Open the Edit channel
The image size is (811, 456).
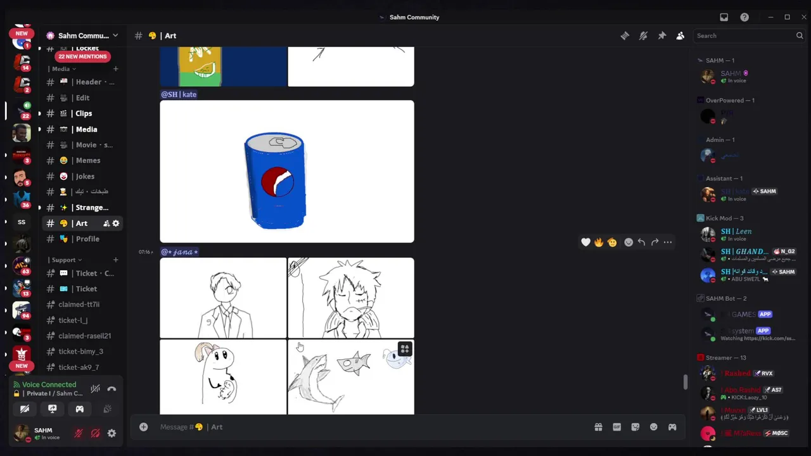click(82, 98)
